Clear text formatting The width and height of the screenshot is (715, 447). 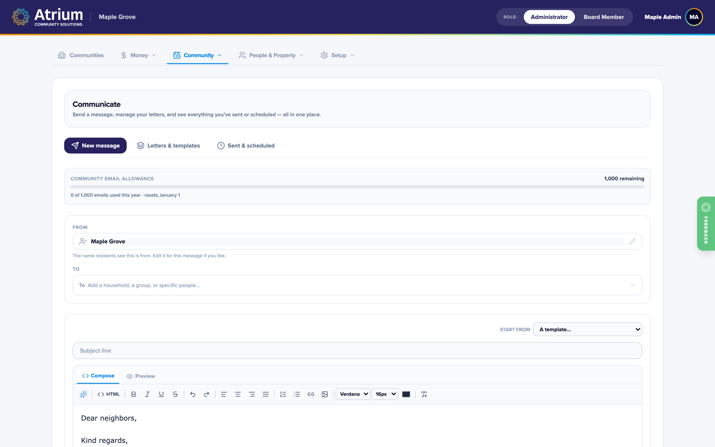tap(424, 394)
